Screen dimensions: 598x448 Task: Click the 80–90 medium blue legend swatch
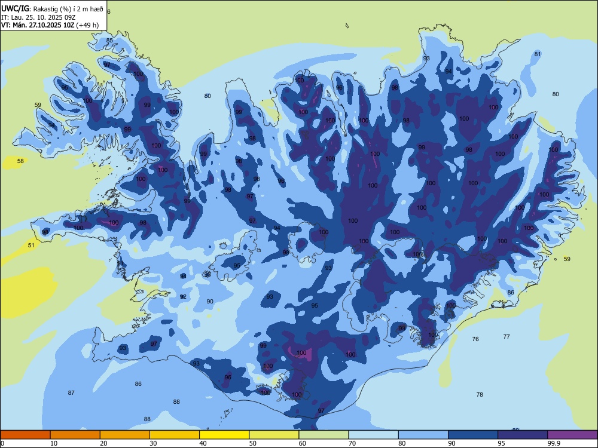pyautogui.click(x=423, y=435)
